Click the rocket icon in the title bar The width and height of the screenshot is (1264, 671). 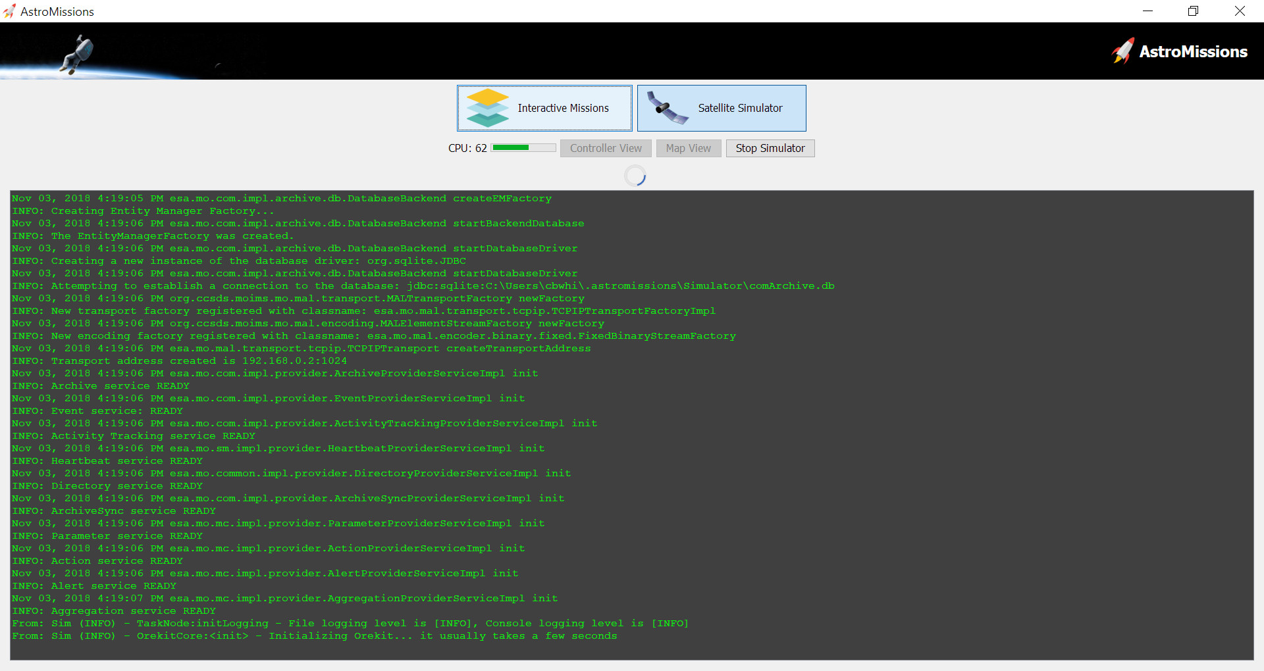pos(9,11)
